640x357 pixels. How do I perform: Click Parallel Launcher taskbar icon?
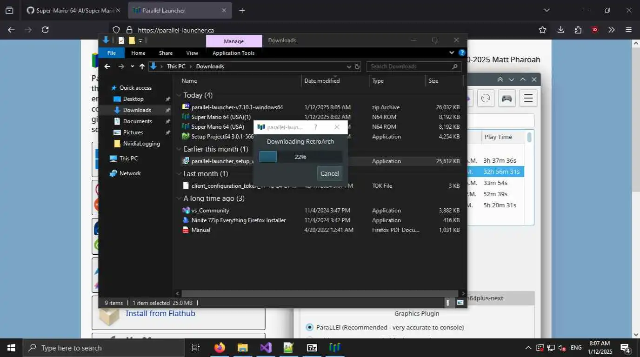coord(335,348)
